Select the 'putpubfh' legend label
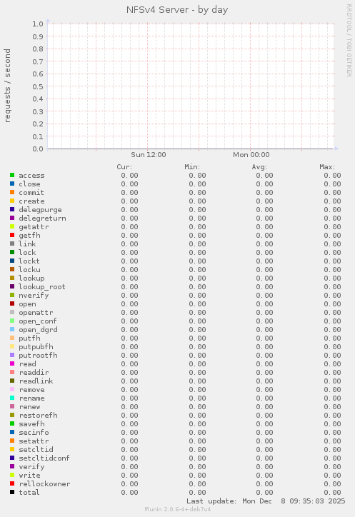This screenshot has height=517, width=355. click(36, 347)
